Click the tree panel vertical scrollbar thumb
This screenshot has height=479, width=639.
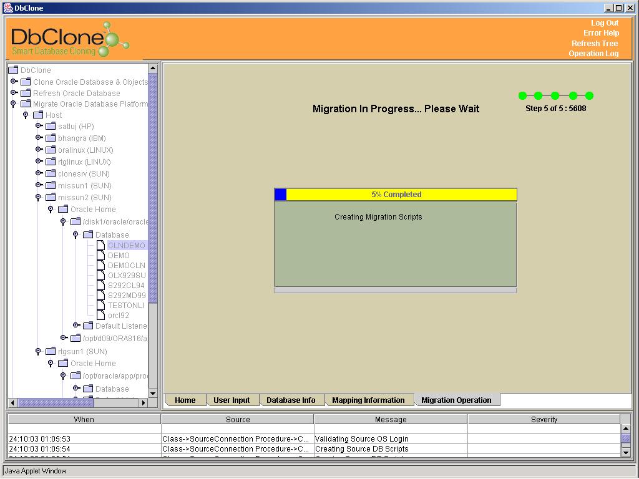point(153,188)
